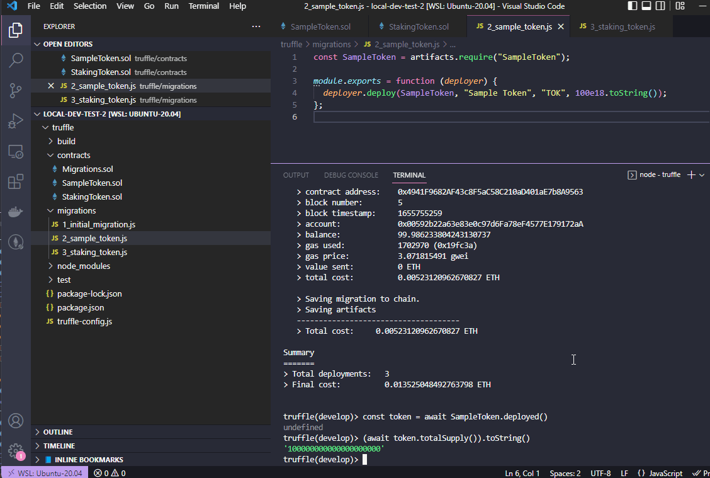Open package.json in file tree
Screen dimensions: 710x478
[x=81, y=307]
